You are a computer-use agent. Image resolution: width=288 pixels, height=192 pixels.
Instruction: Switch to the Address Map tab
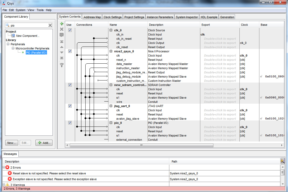92,17
